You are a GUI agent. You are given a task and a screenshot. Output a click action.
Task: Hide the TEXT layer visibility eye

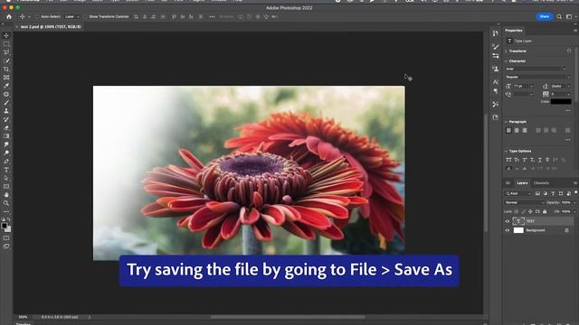click(507, 221)
